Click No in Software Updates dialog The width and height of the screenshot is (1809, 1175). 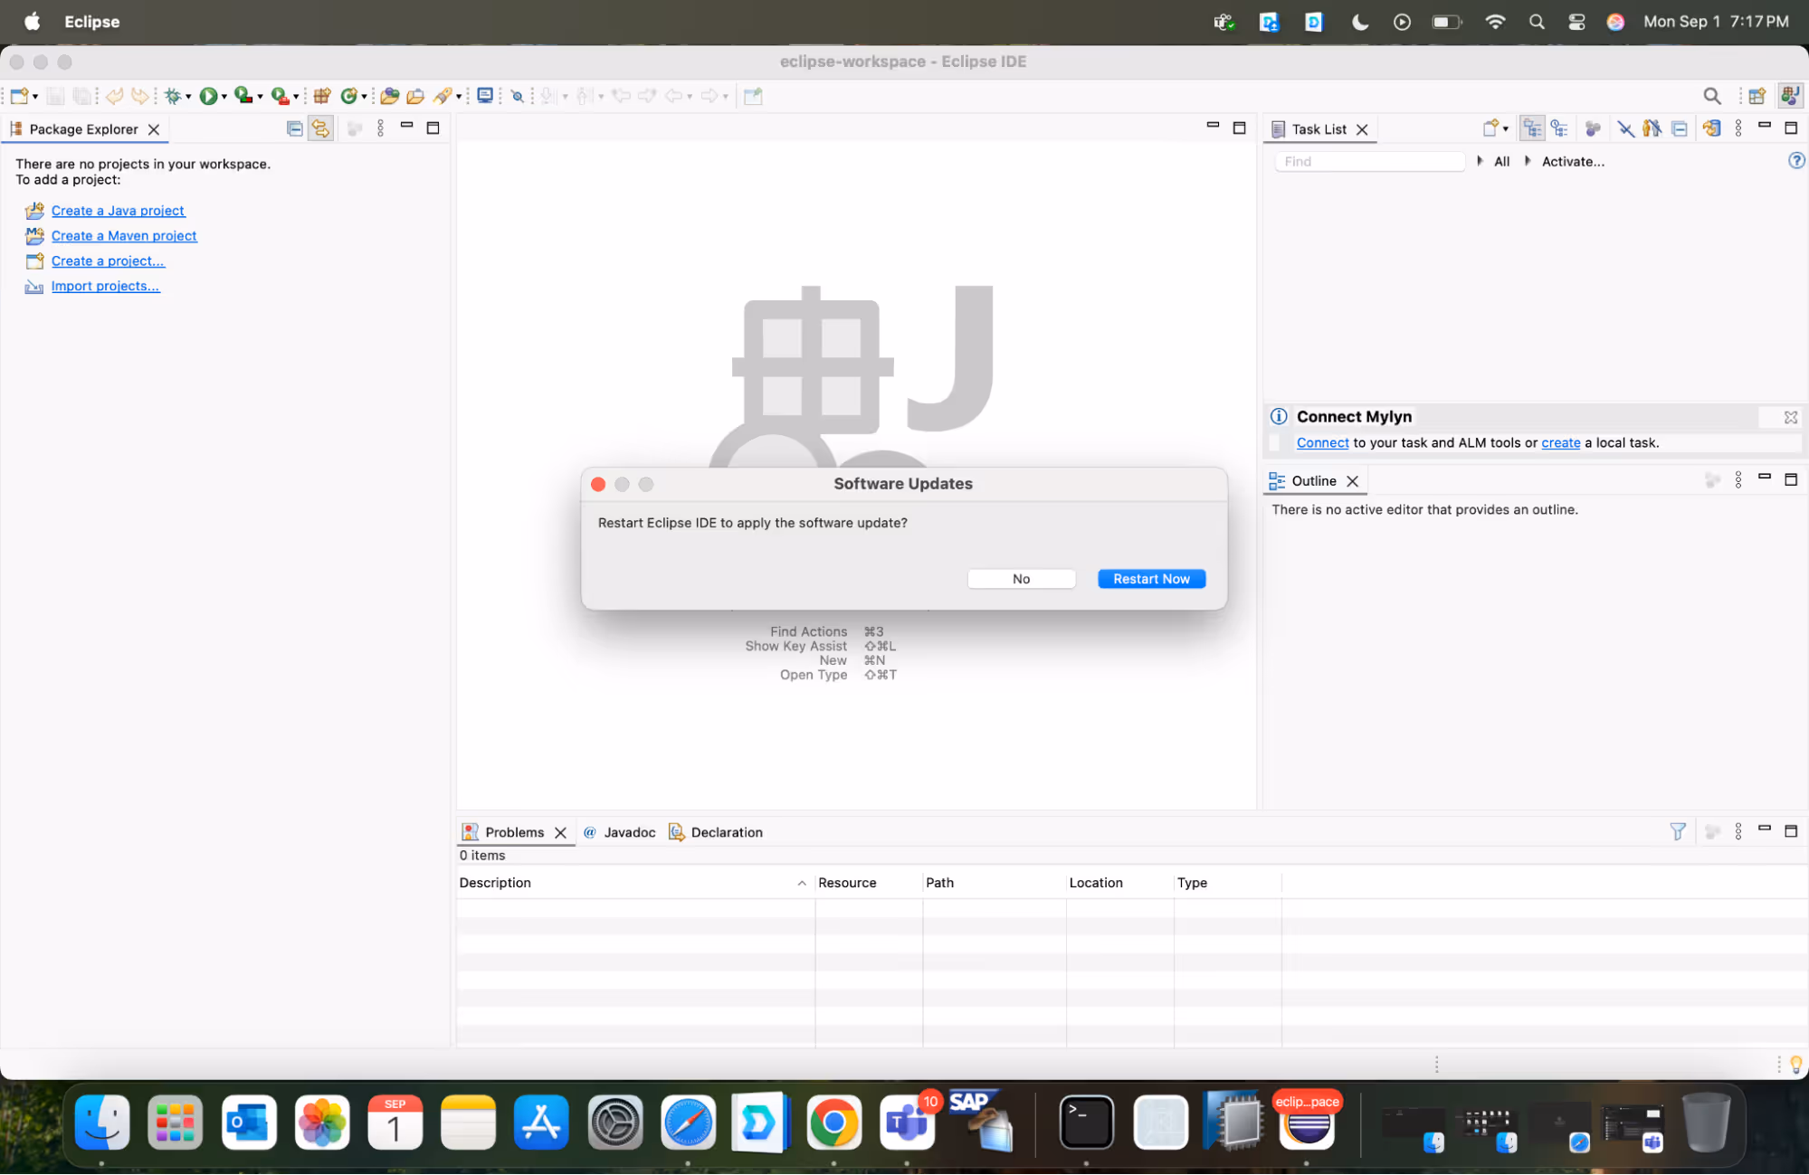coord(1021,579)
